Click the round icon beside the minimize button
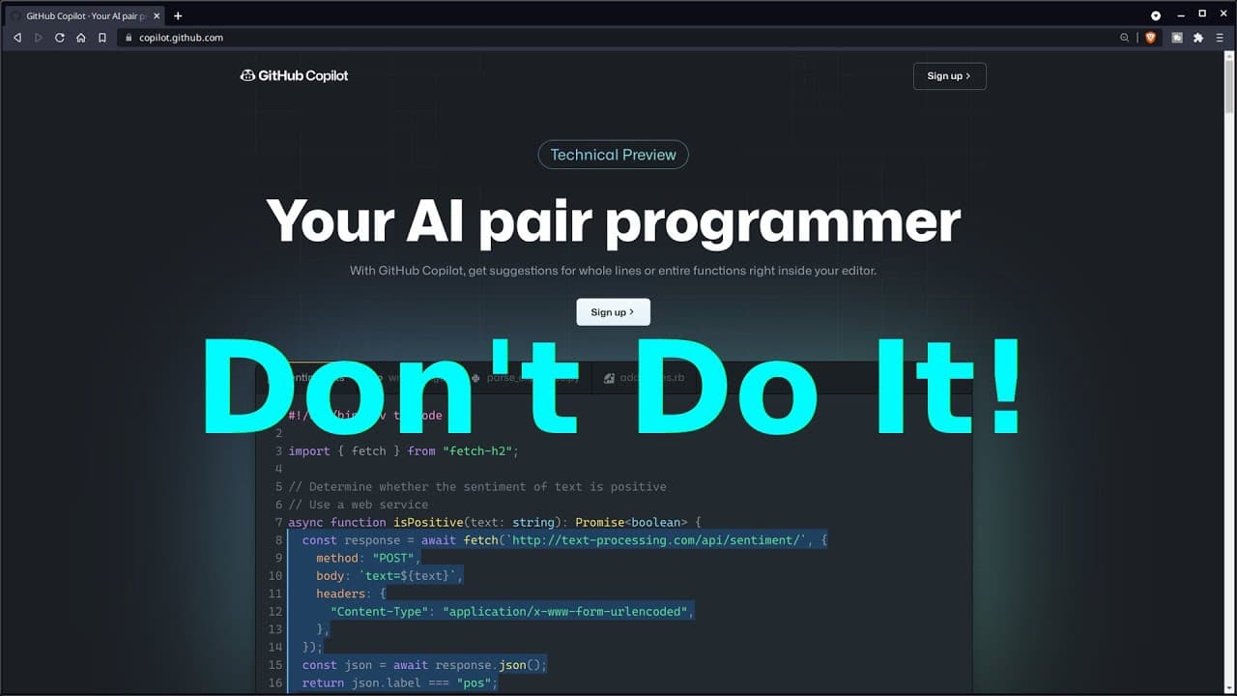Screen dimensions: 1237x696 [1156, 15]
